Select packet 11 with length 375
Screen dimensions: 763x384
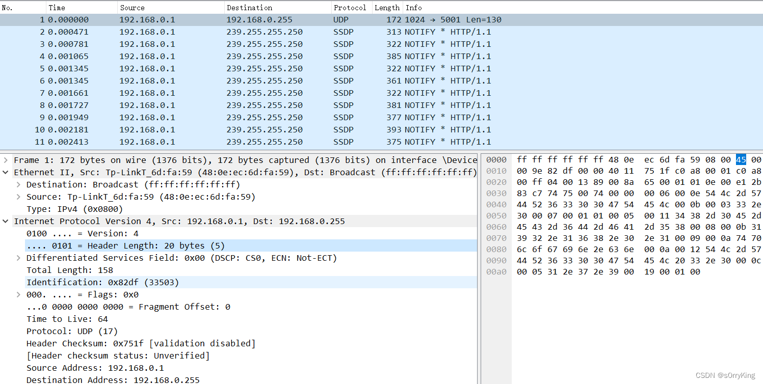point(381,142)
